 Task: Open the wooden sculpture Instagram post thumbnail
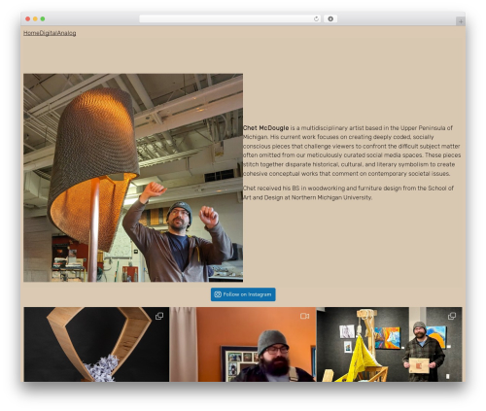(96, 344)
